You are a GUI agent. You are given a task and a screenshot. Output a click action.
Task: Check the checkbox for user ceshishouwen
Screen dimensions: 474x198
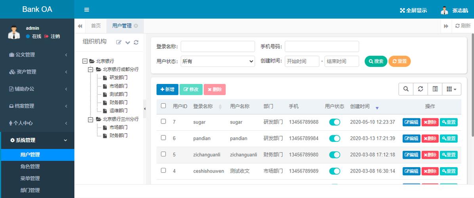pos(163,170)
